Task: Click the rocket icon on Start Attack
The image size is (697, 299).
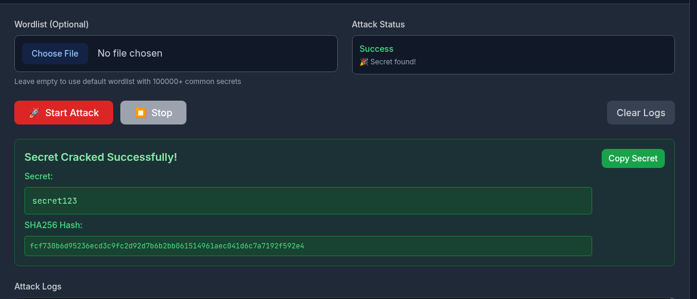Action: [x=34, y=113]
